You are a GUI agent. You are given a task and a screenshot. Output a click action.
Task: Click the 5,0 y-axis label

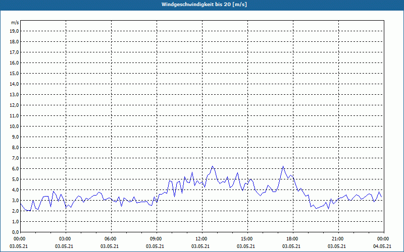pos(16,179)
